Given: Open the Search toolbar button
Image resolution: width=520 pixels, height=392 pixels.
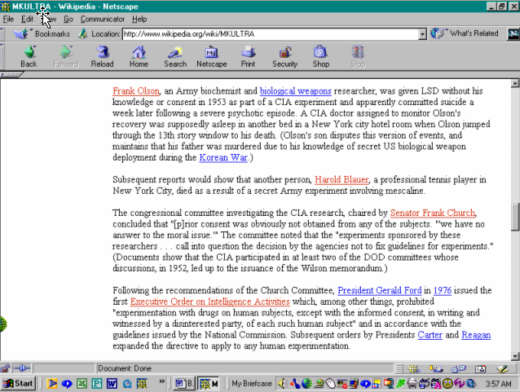Looking at the screenshot, I should pos(174,56).
